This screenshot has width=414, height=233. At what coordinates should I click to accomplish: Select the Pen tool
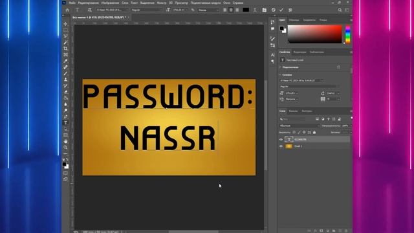click(x=65, y=116)
